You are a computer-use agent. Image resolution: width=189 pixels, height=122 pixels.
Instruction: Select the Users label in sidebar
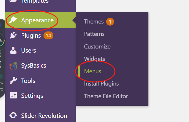click(29, 51)
